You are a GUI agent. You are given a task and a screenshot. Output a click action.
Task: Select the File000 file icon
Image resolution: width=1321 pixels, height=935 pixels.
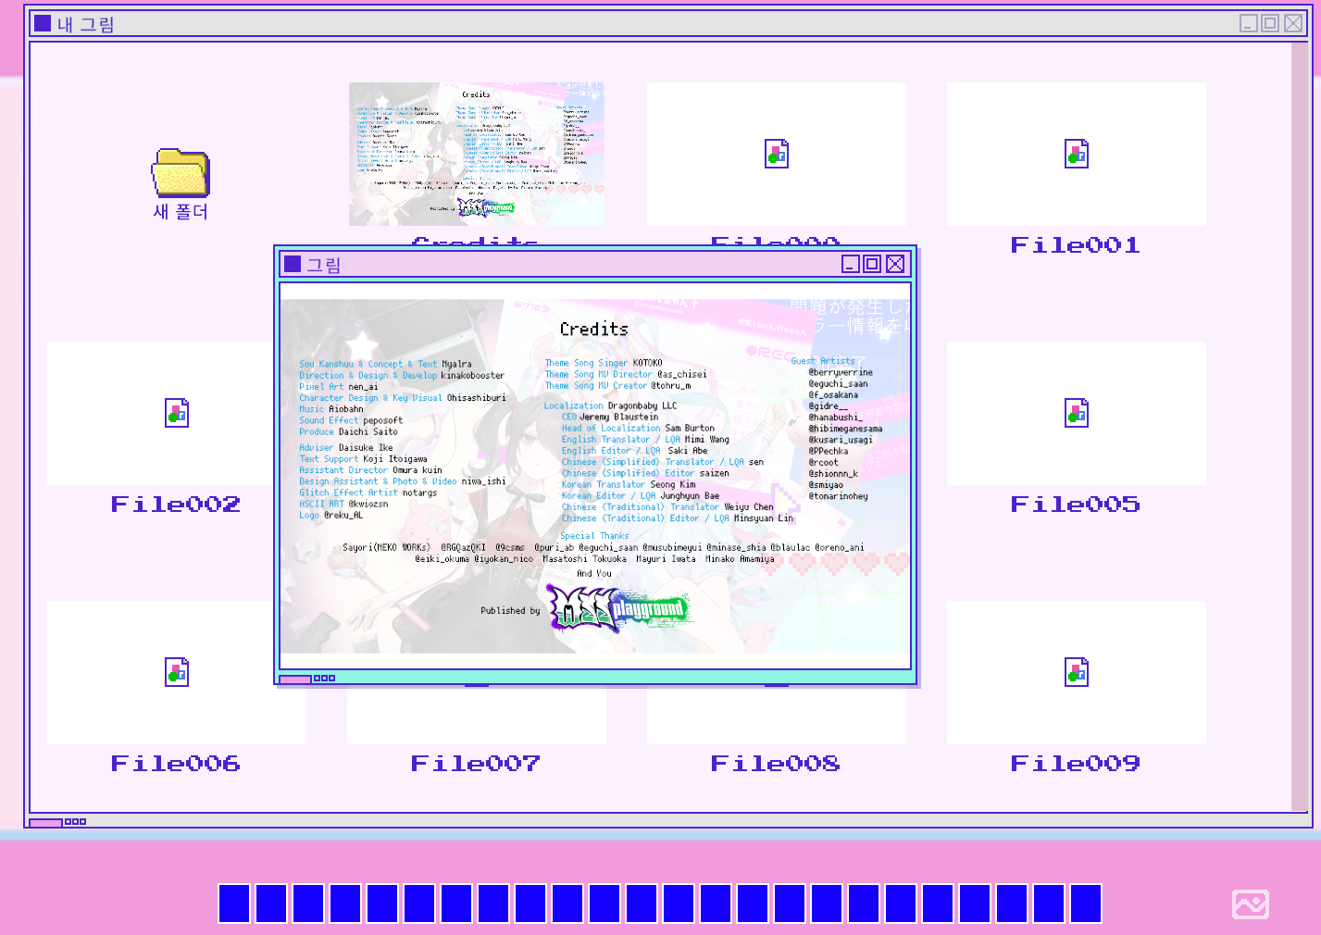coord(777,154)
